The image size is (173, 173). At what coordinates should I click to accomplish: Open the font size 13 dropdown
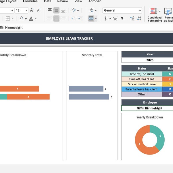coord(21,10)
